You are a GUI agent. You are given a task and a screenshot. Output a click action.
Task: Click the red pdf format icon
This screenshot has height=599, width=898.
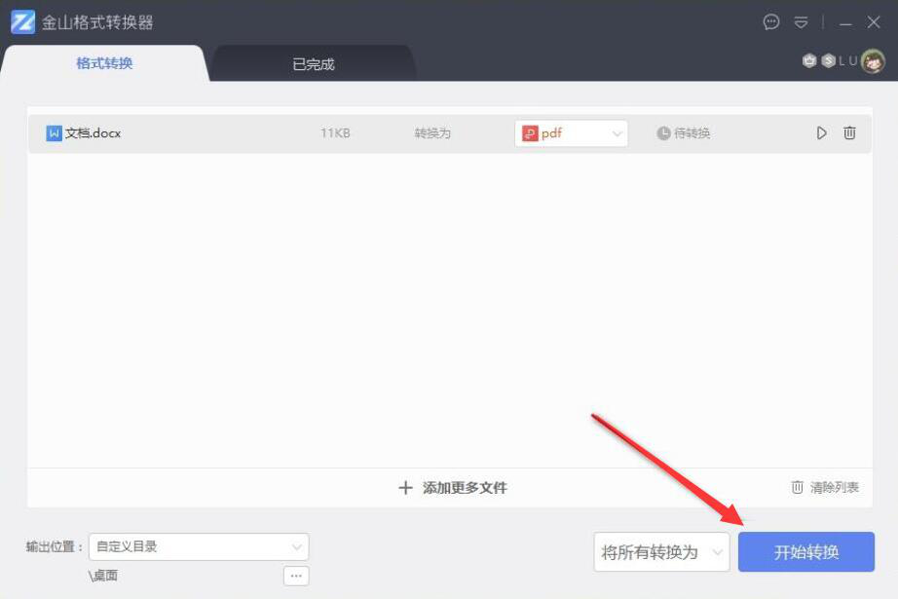[x=530, y=133]
